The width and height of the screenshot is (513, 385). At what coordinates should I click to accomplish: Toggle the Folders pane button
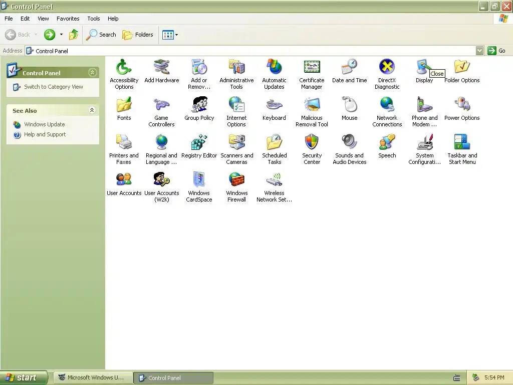pos(137,35)
